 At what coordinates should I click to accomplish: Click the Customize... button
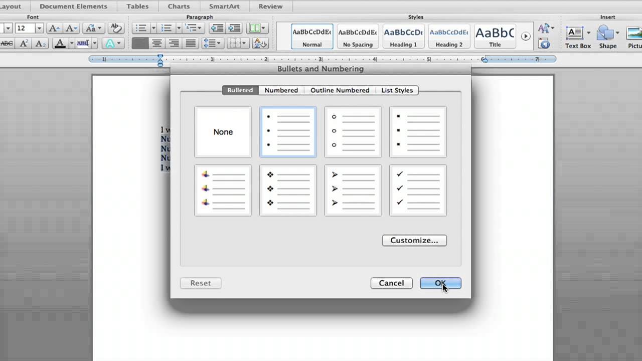click(x=414, y=240)
